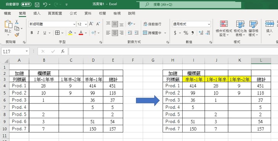Click the formula bar input
Image resolution: width=278 pixels, height=141 pixels.
tap(173, 51)
